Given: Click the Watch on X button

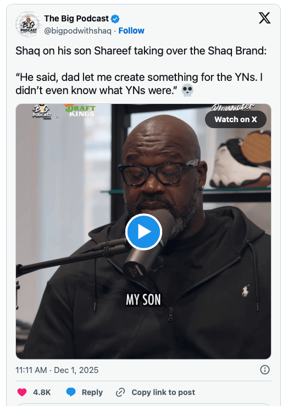Looking at the screenshot, I should pyautogui.click(x=235, y=119).
